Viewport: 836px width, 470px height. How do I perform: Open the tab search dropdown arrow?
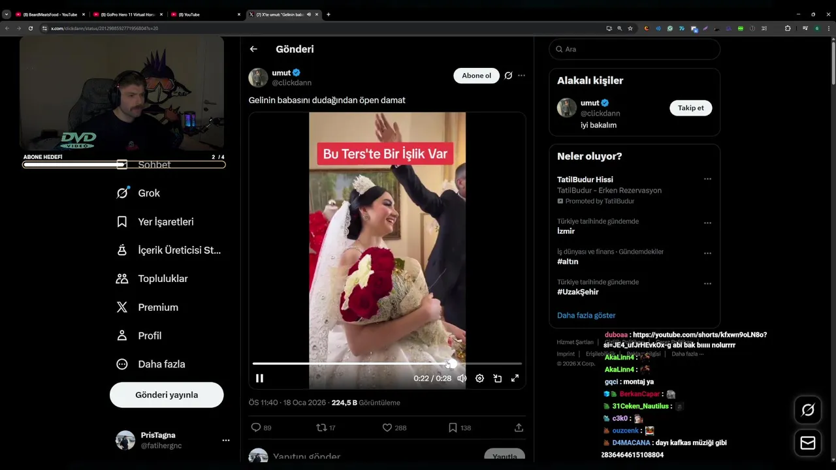7,14
